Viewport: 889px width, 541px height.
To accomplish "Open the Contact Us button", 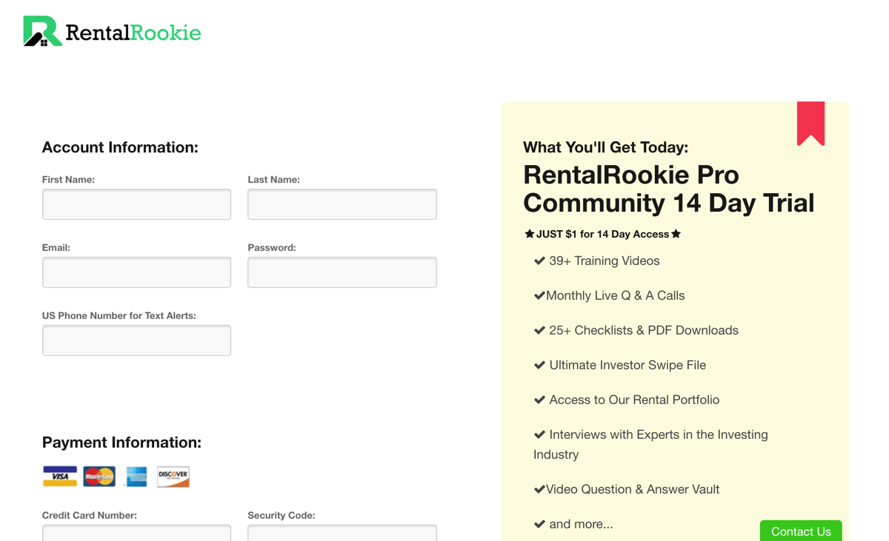I will 801,531.
